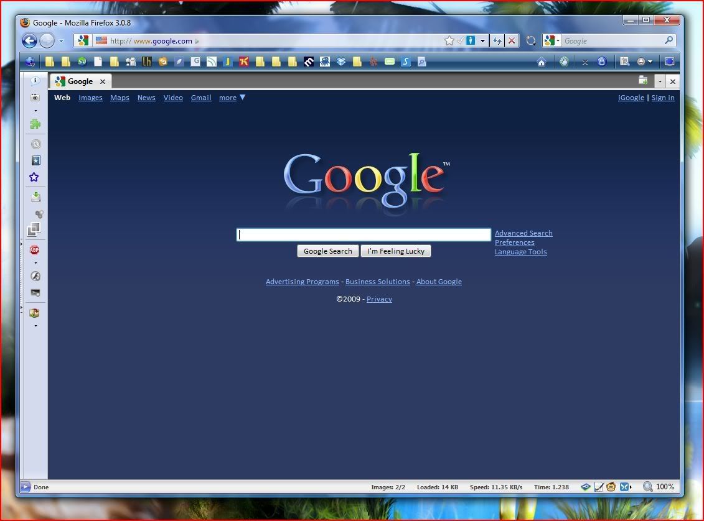Click the toolbar Google search field
The height and width of the screenshot is (521, 704).
click(x=612, y=41)
